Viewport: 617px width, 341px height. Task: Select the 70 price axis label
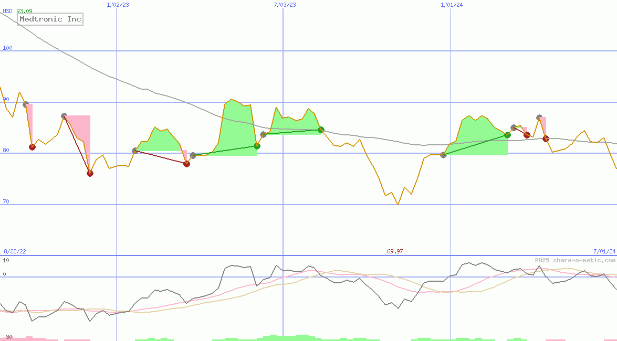pyautogui.click(x=6, y=201)
